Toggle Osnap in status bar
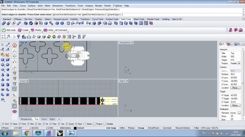This screenshot has width=245, height=137. (x=141, y=128)
